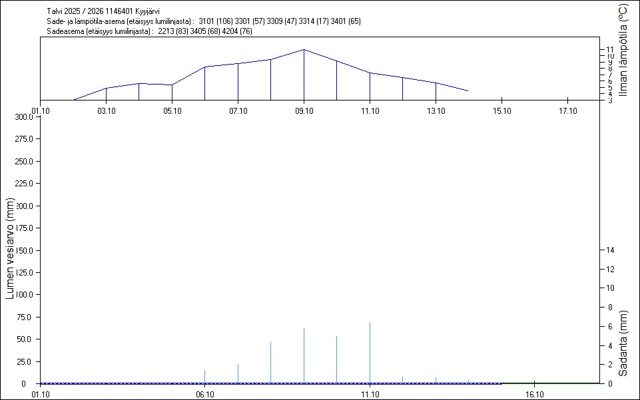Click the 03.10 label on temperature chart axis

coord(106,111)
